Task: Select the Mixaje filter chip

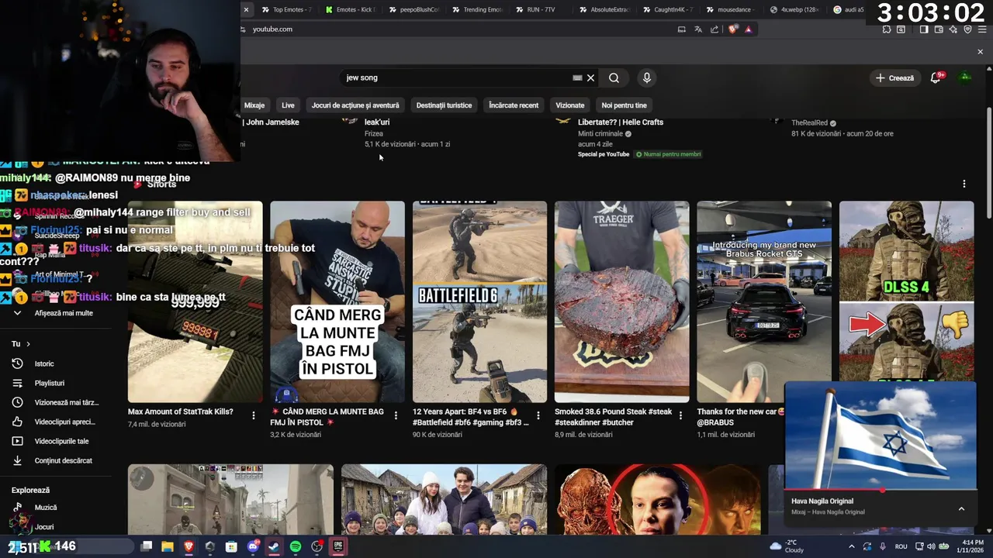Action: click(x=254, y=105)
